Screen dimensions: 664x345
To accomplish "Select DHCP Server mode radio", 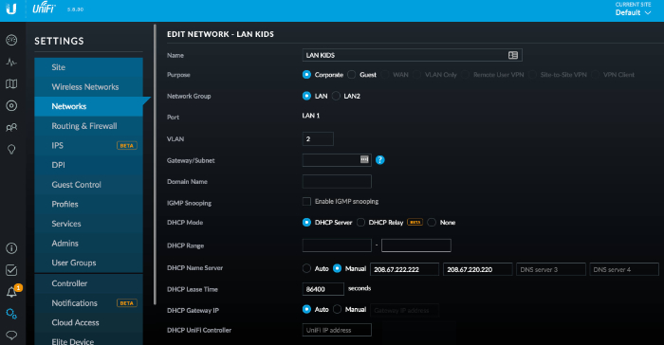I will 306,222.
